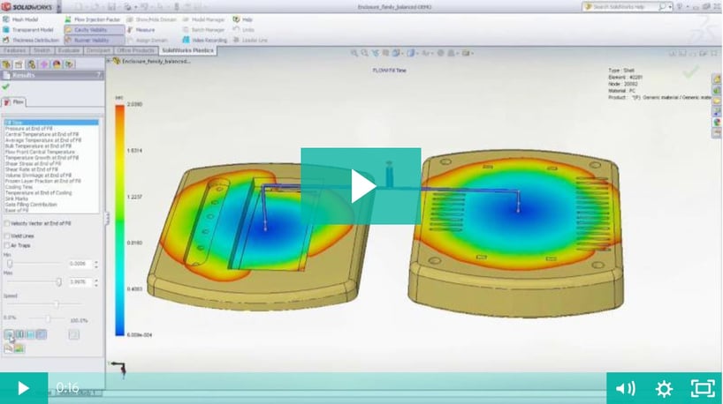Click the Units command
Screen dimensions: 723x404
243,30
